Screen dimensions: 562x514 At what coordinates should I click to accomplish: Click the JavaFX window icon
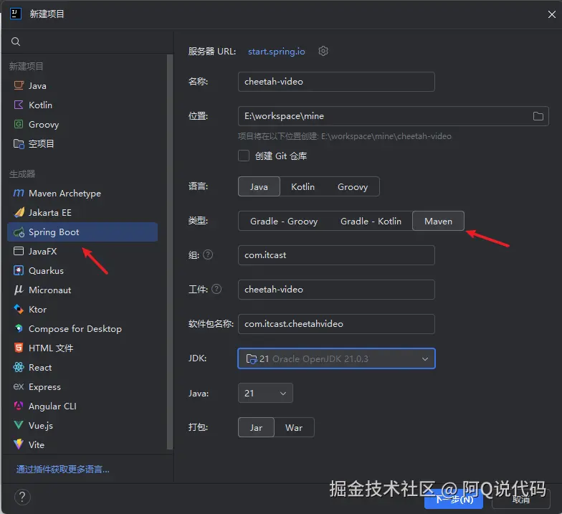[x=19, y=251]
